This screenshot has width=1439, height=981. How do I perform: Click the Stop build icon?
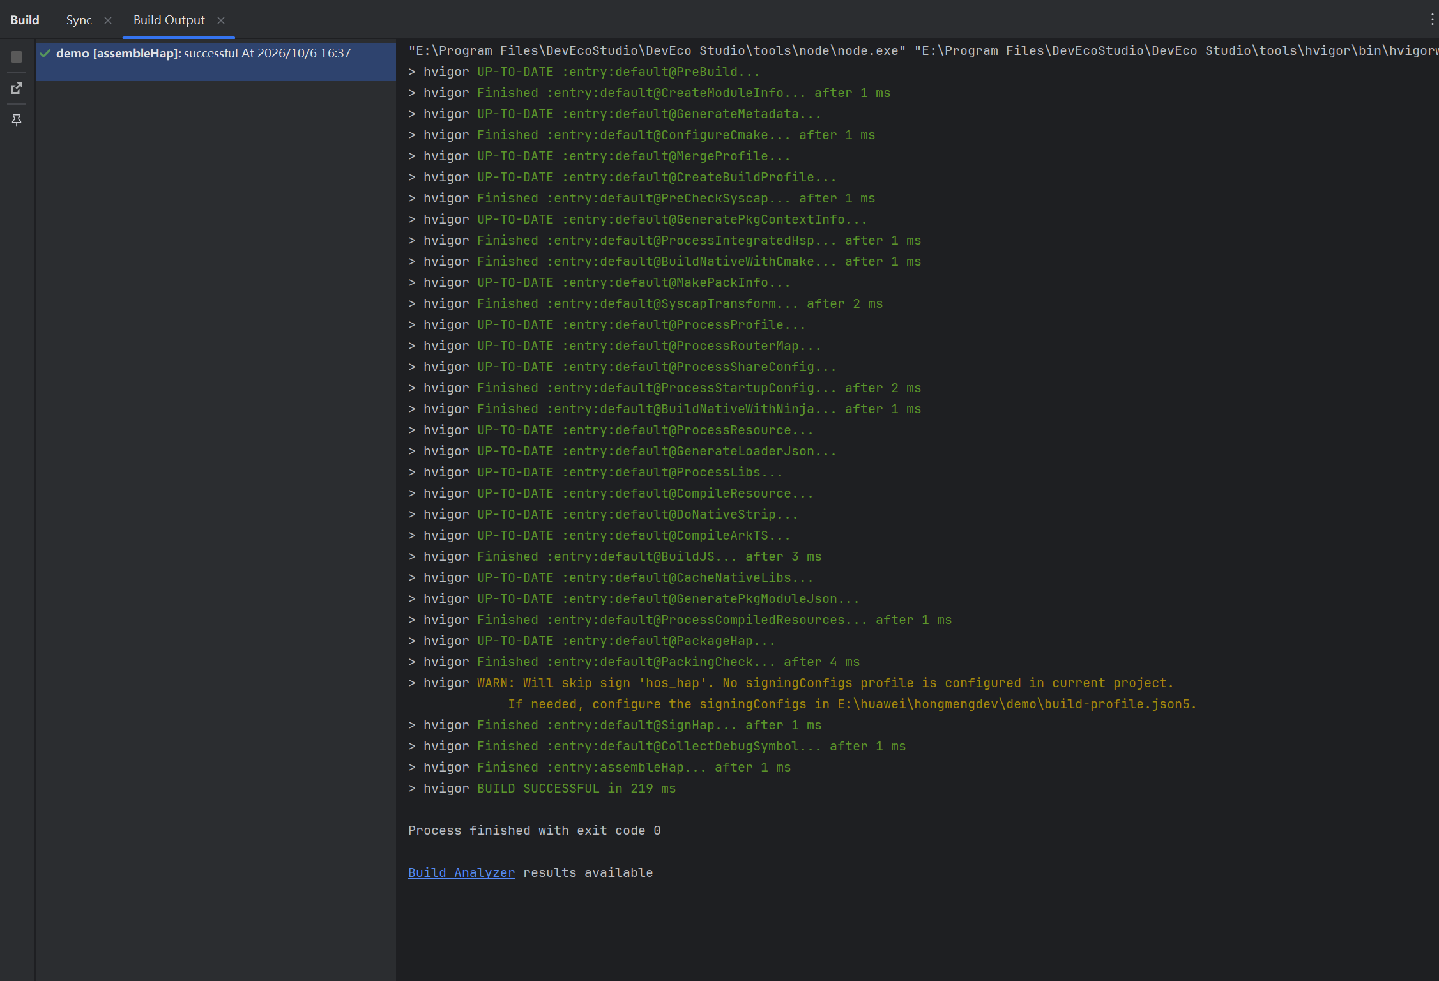point(17,57)
